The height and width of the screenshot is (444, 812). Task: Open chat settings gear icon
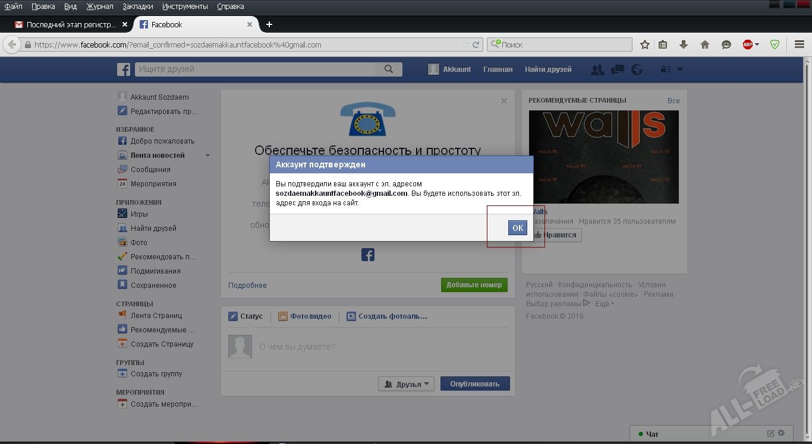(781, 433)
